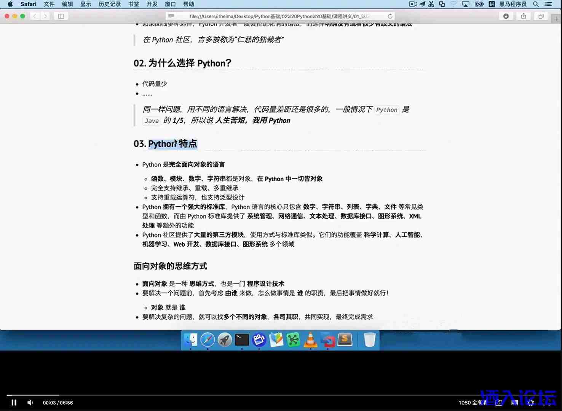Show Safari downloads list

[x=506, y=16]
